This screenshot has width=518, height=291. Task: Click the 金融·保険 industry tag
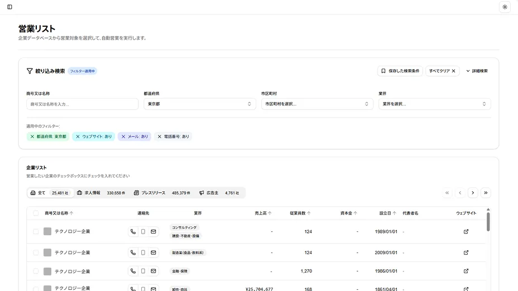[180, 271]
